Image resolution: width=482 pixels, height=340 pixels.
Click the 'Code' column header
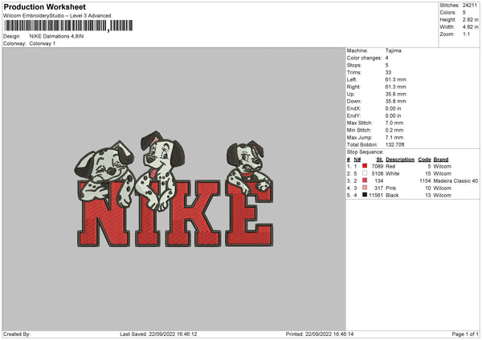click(x=424, y=160)
